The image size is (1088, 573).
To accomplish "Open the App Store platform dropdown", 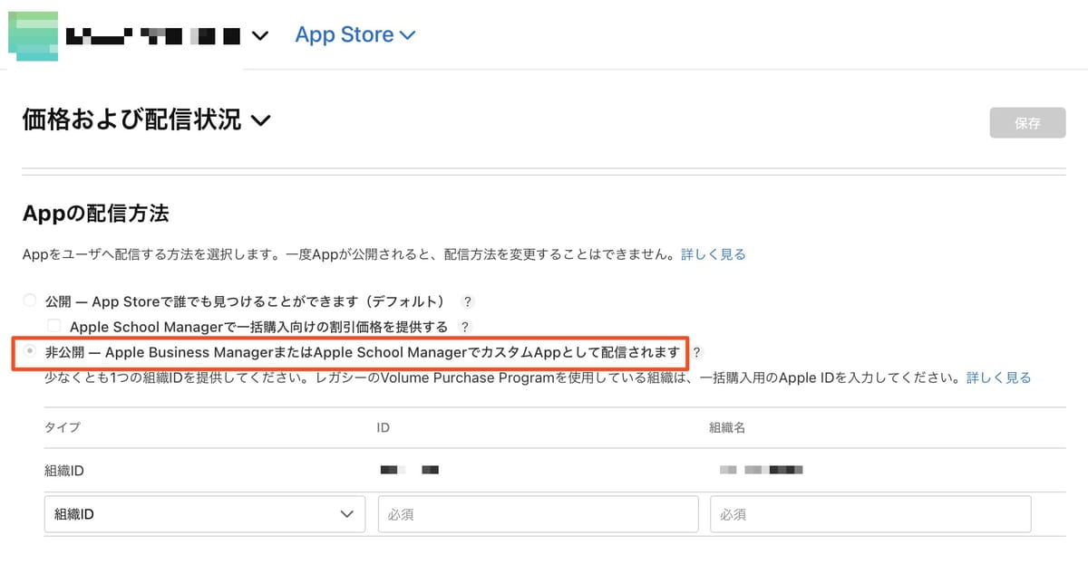I will click(x=355, y=35).
